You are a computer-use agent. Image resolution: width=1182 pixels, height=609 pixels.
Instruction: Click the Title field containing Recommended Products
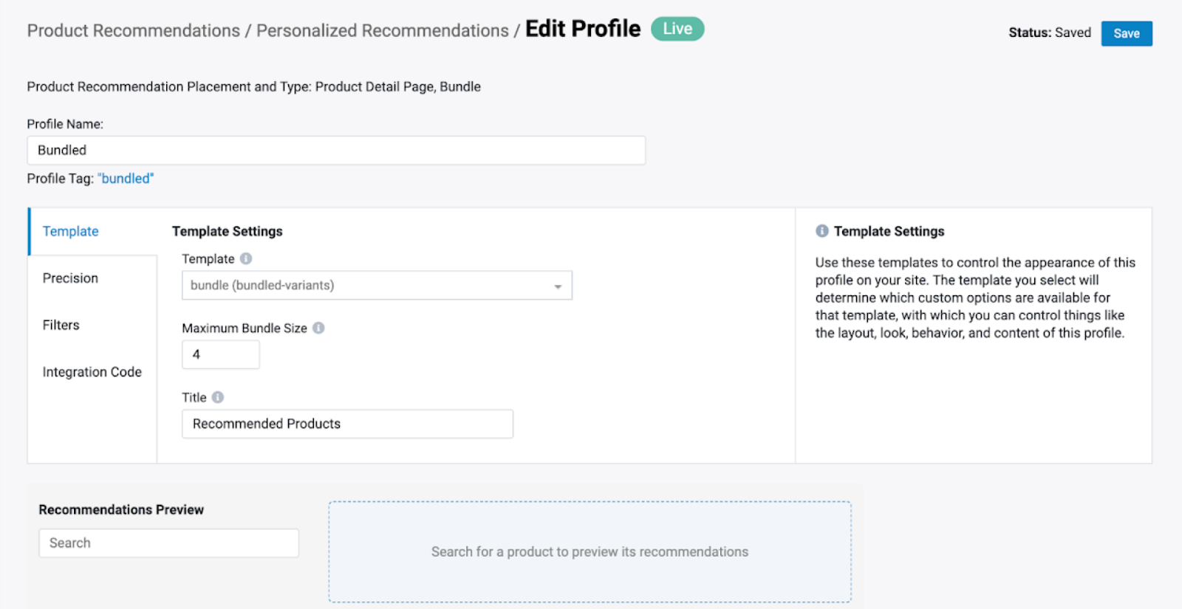coord(347,424)
